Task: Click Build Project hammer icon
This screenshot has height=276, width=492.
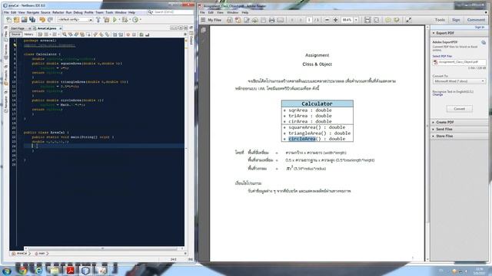Action: (98, 20)
